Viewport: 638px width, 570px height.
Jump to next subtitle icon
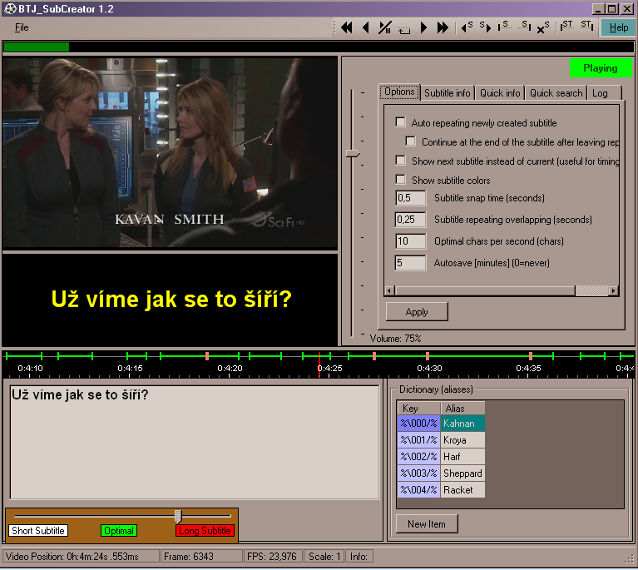[x=484, y=27]
